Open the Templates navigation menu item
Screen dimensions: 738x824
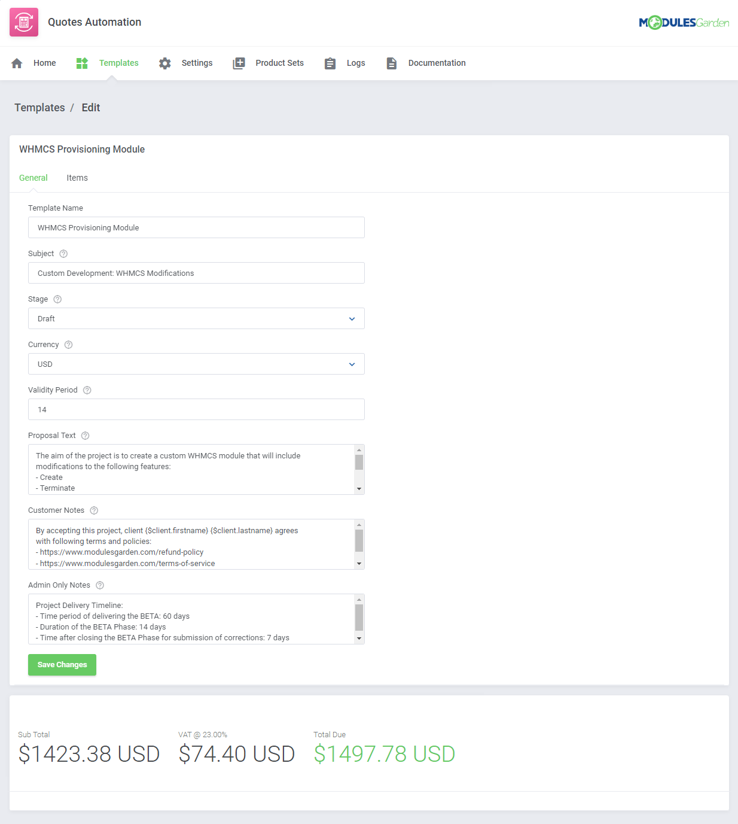(x=118, y=63)
